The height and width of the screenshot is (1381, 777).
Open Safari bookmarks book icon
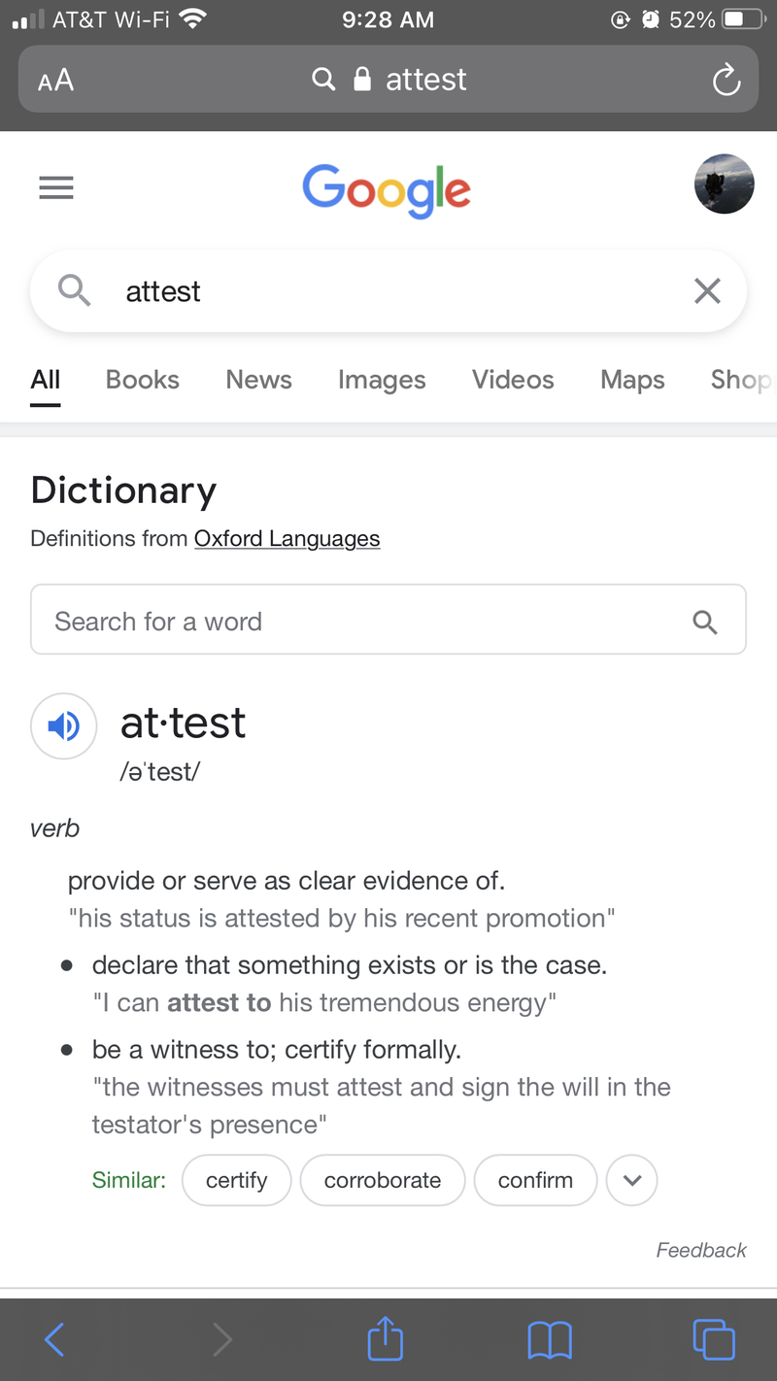pos(549,1340)
